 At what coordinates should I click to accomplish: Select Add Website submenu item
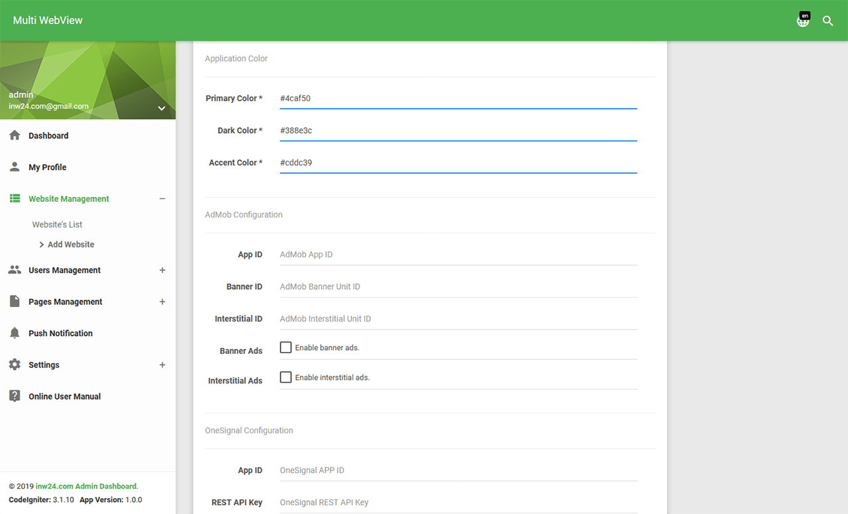71,245
